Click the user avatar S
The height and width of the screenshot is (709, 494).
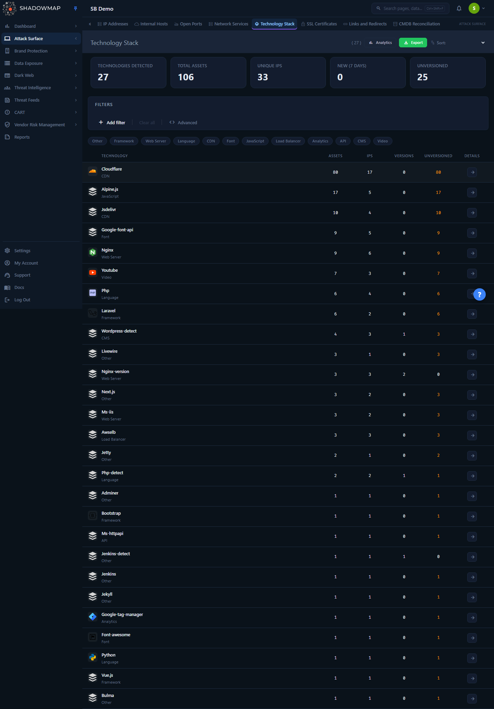click(474, 9)
